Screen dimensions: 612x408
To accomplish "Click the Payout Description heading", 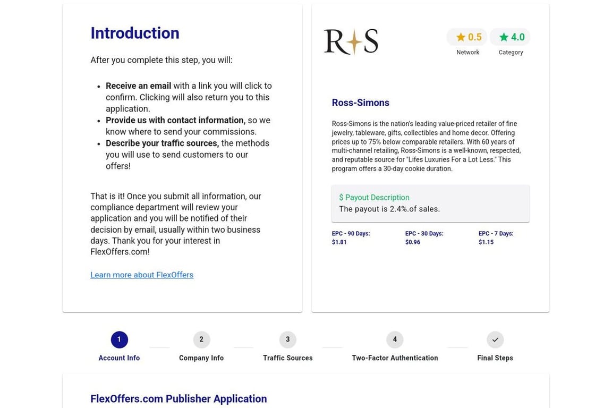I will point(375,198).
